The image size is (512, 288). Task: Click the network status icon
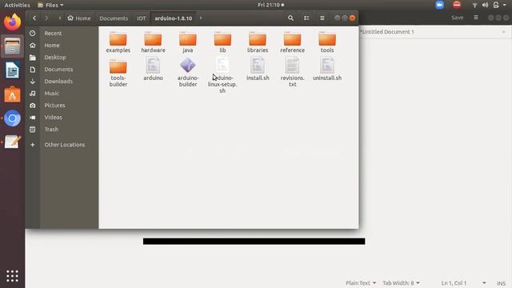click(474, 5)
